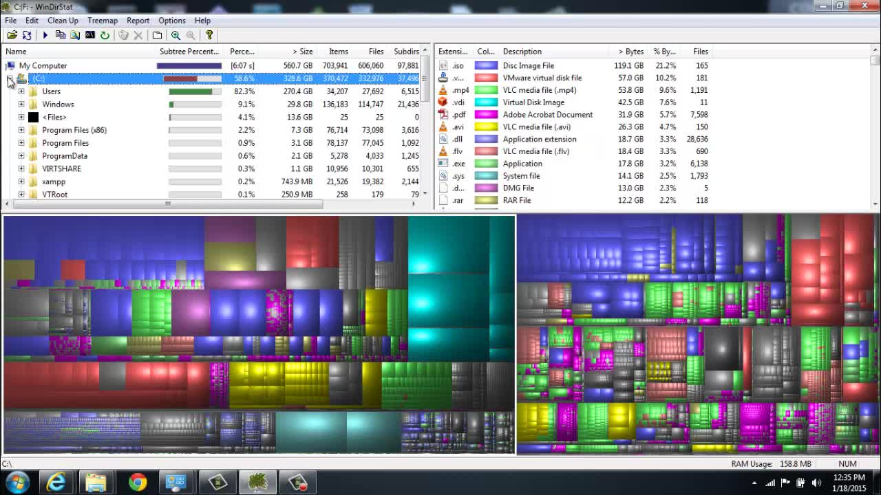Click the yellow .avi color swatch
881x495 pixels.
click(486, 126)
